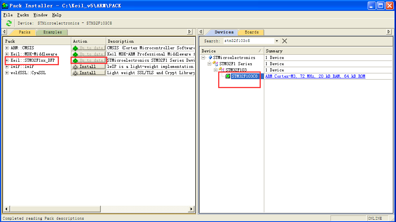This screenshot has height=222, width=396.
Task: Collapse the STM32F1 Series node
Action: pos(210,64)
